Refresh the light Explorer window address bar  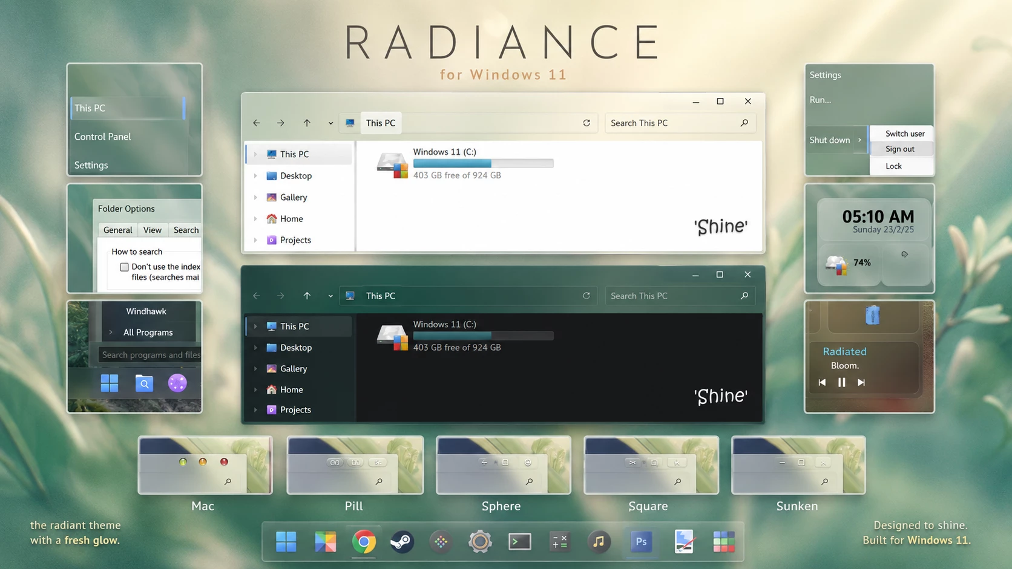[586, 123]
